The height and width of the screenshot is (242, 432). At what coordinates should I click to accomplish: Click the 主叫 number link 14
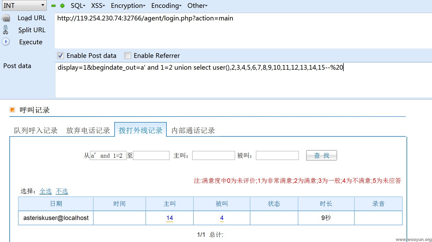[170, 218]
